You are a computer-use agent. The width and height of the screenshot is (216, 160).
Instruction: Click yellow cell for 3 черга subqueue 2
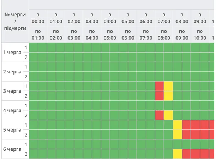168,96
